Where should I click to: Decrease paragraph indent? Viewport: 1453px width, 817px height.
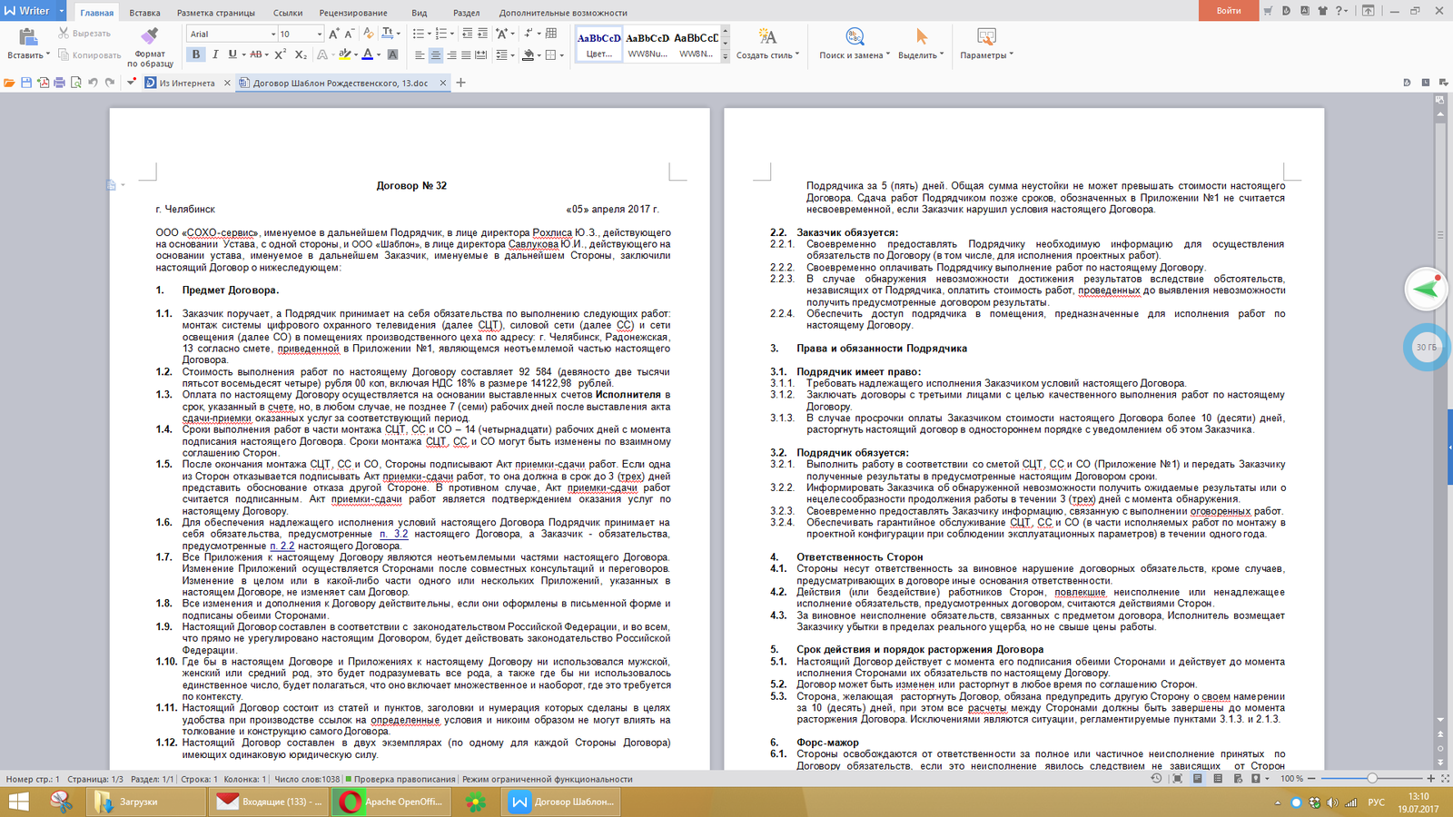point(467,34)
